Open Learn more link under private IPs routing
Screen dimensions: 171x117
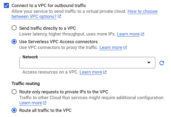31,103
